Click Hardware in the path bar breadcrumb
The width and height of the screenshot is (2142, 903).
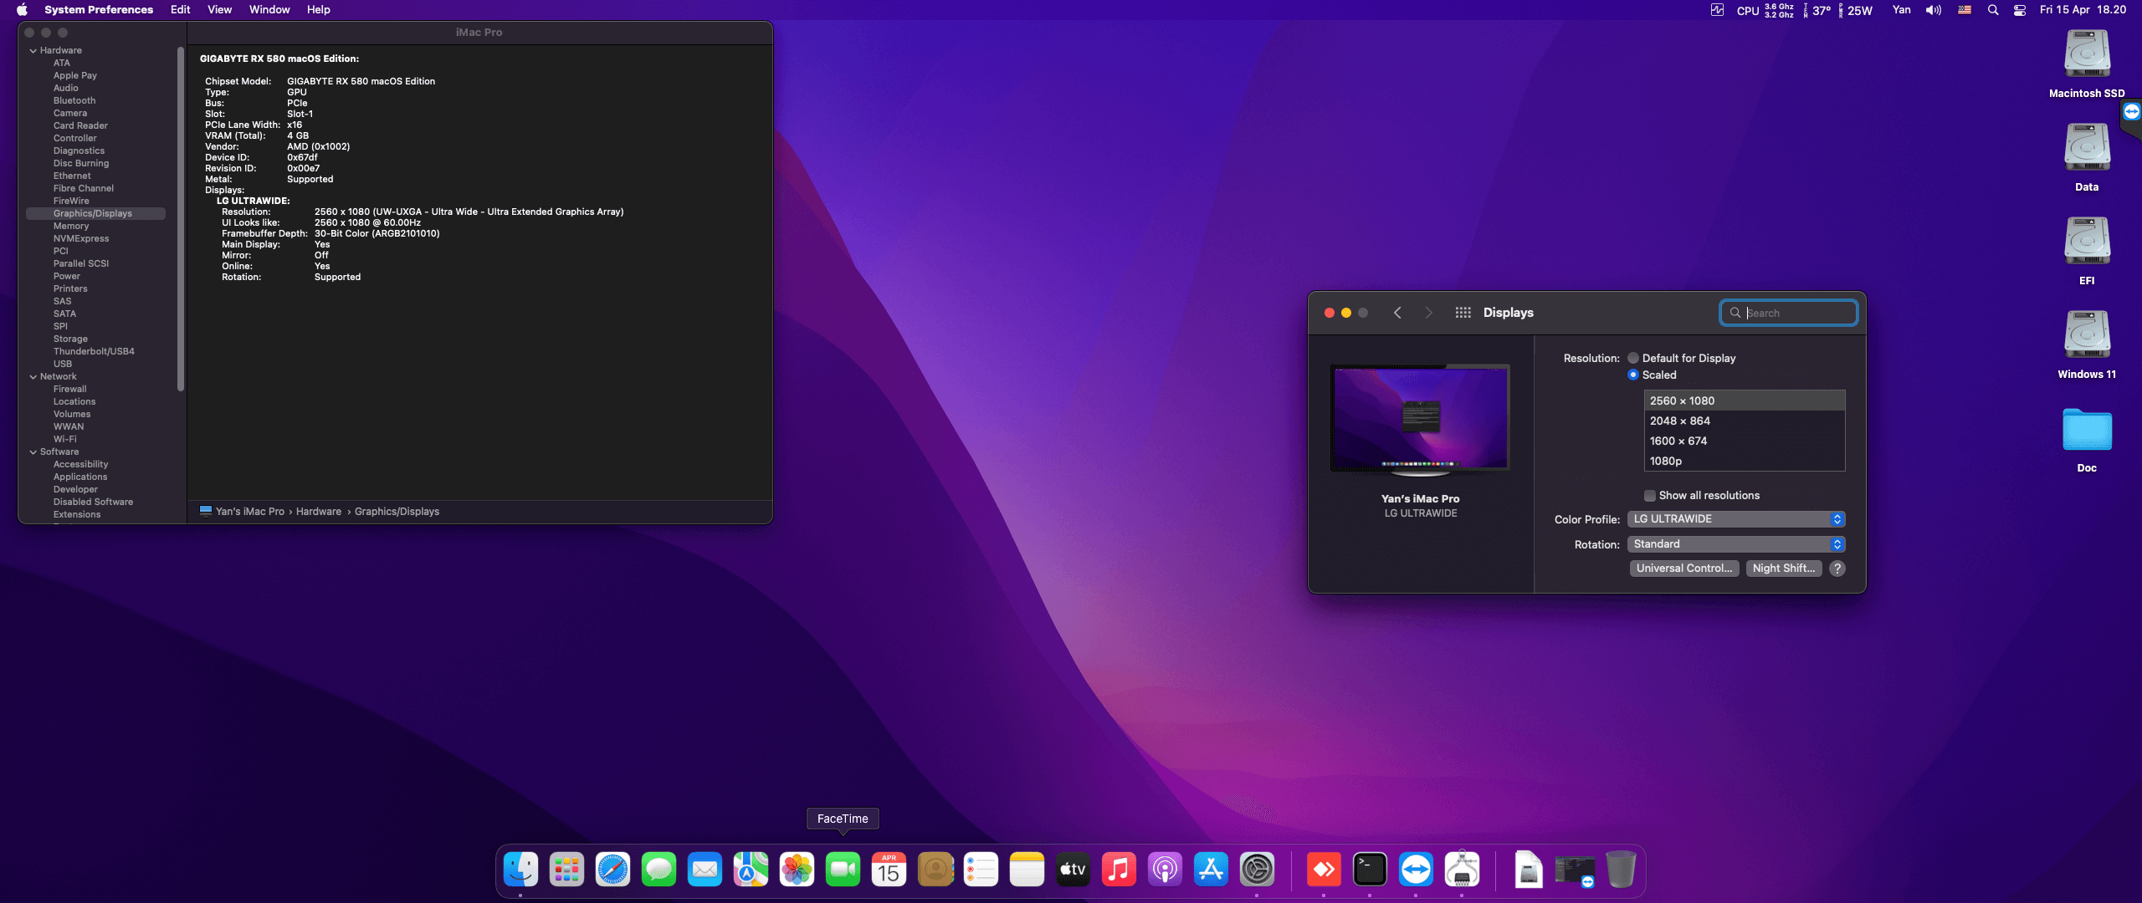point(319,512)
